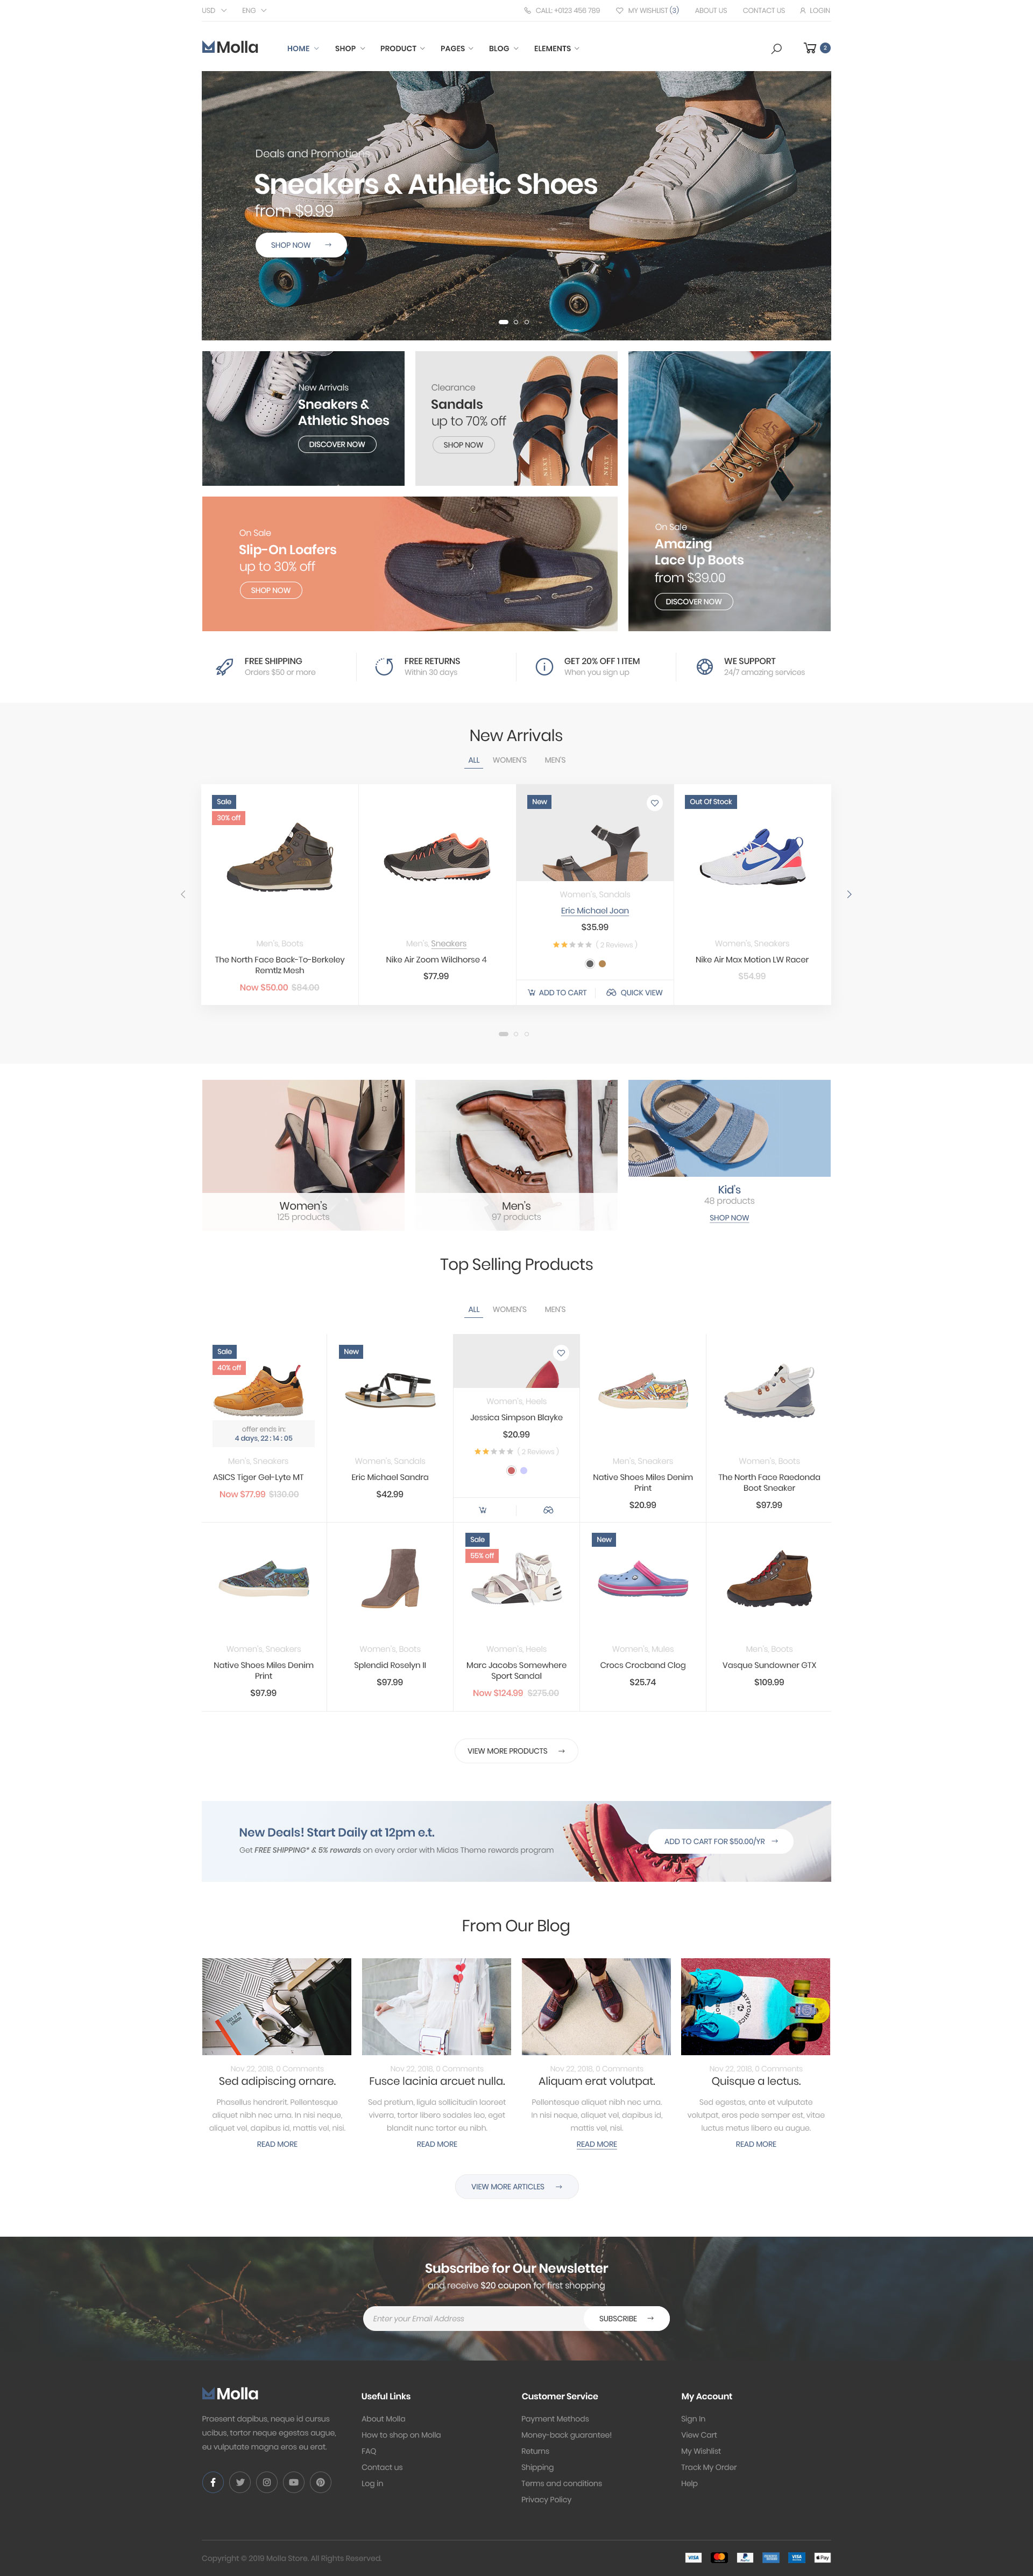Click Subscribe newsletter button
The image size is (1033, 2576).
tap(626, 2318)
